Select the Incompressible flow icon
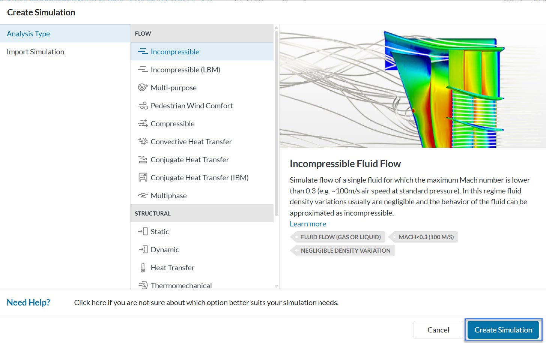546x343 pixels. point(143,52)
